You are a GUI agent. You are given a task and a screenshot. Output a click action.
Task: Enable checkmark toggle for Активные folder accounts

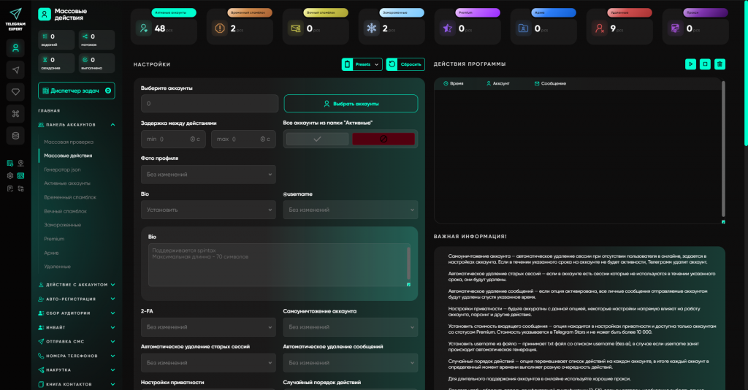coord(317,139)
